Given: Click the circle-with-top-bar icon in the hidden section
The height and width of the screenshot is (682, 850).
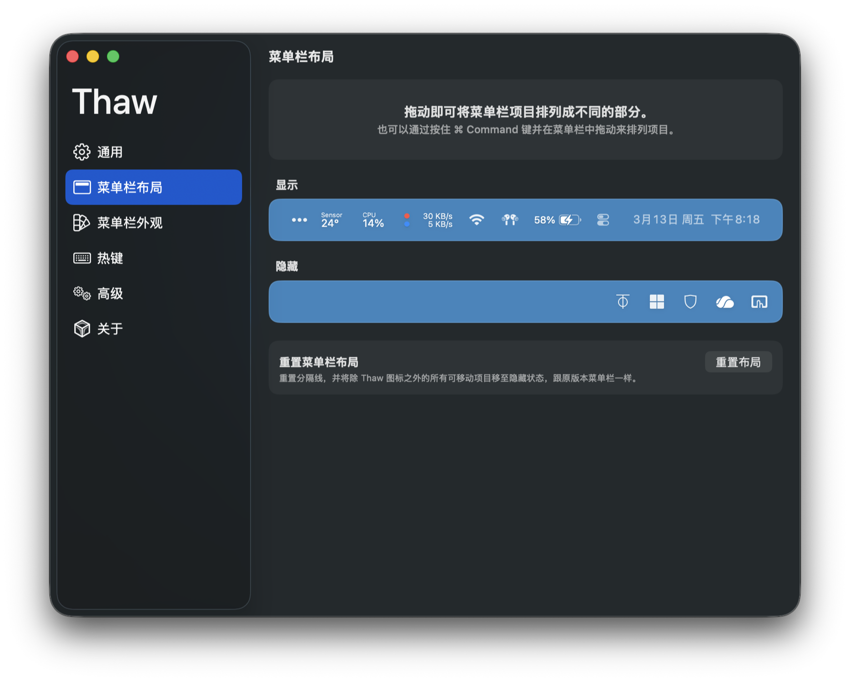Looking at the screenshot, I should 623,302.
